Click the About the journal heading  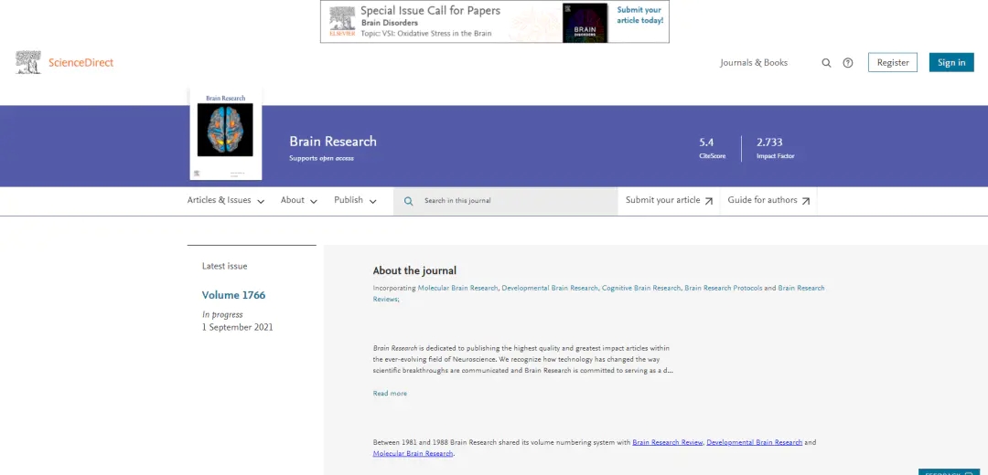coord(414,271)
